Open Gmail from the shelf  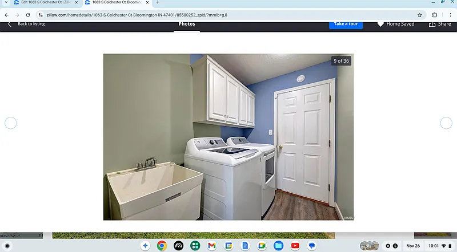click(x=212, y=246)
